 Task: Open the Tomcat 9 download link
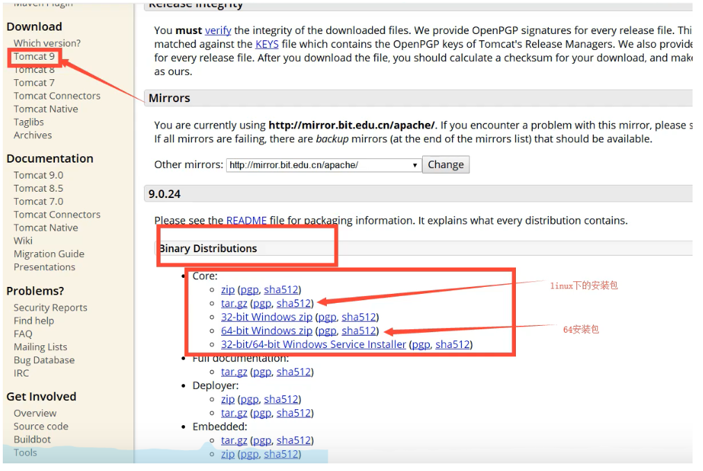[34, 56]
